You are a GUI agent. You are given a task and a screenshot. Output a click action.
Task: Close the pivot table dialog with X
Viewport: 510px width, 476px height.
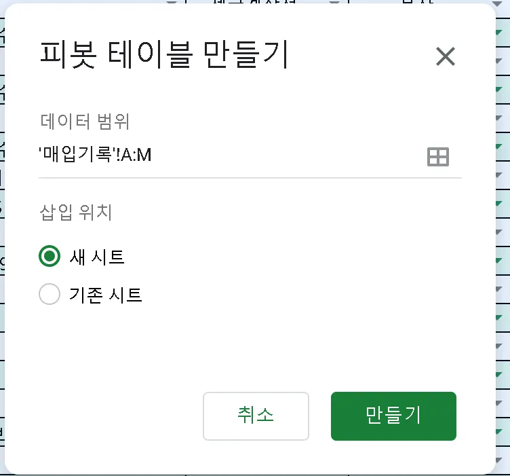(x=445, y=57)
